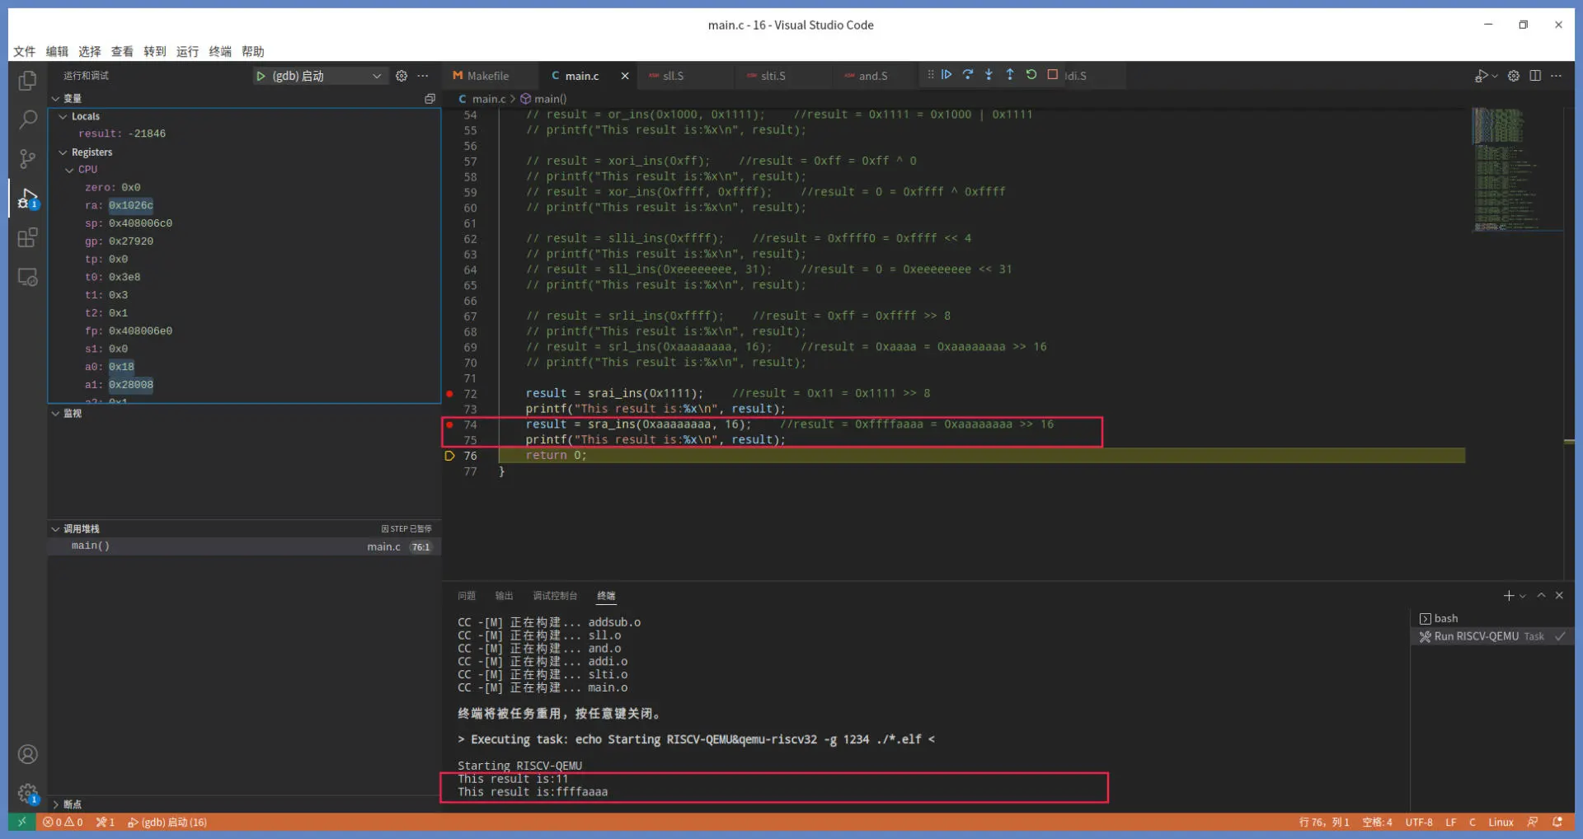The image size is (1583, 839).
Task: Open the Remote Explorer view
Action: (x=28, y=277)
